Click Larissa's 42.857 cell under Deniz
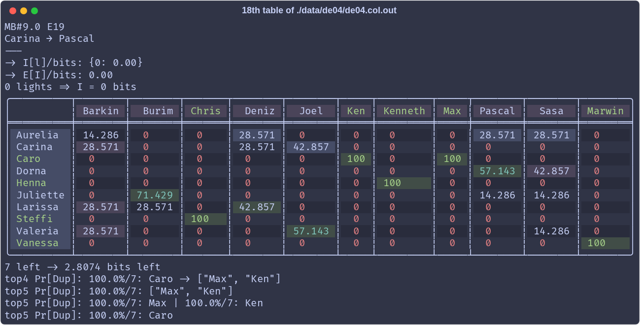The width and height of the screenshot is (640, 325). click(257, 207)
